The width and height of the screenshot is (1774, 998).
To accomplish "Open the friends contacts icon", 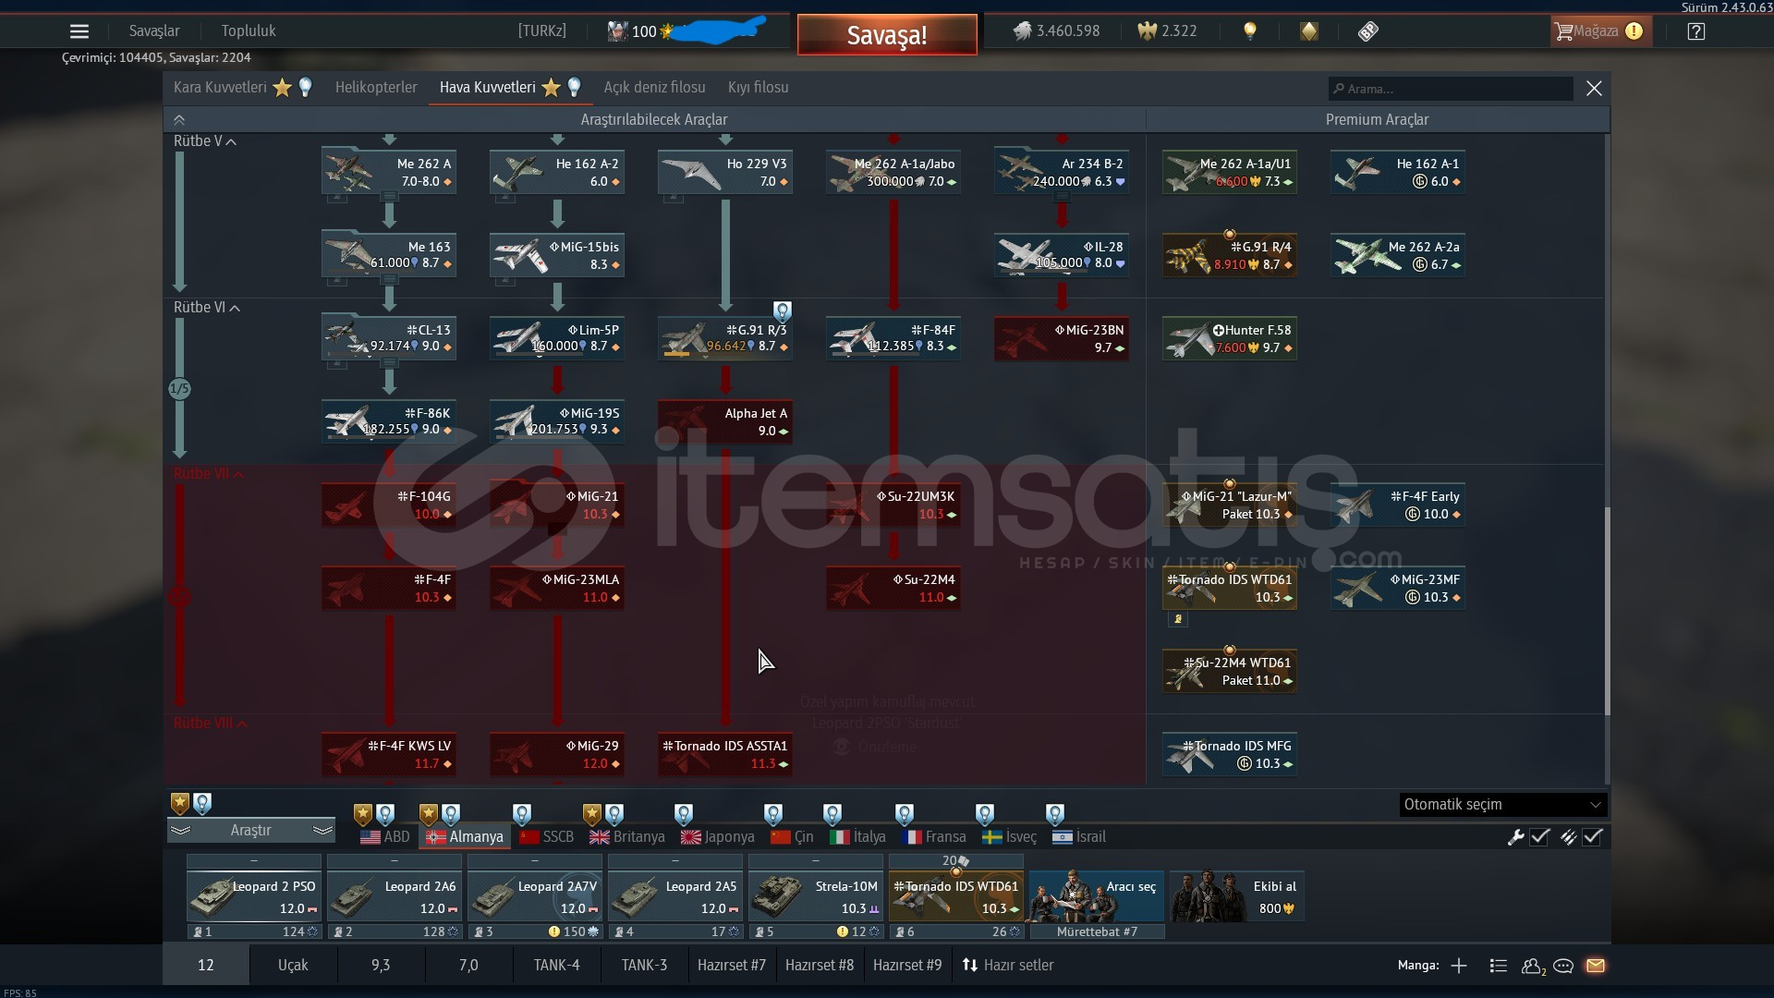I will coord(1533,966).
